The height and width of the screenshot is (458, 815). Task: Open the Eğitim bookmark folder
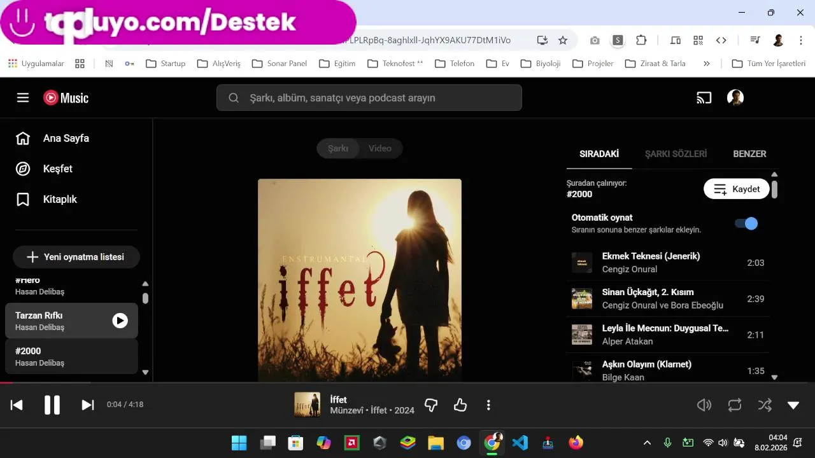click(337, 64)
